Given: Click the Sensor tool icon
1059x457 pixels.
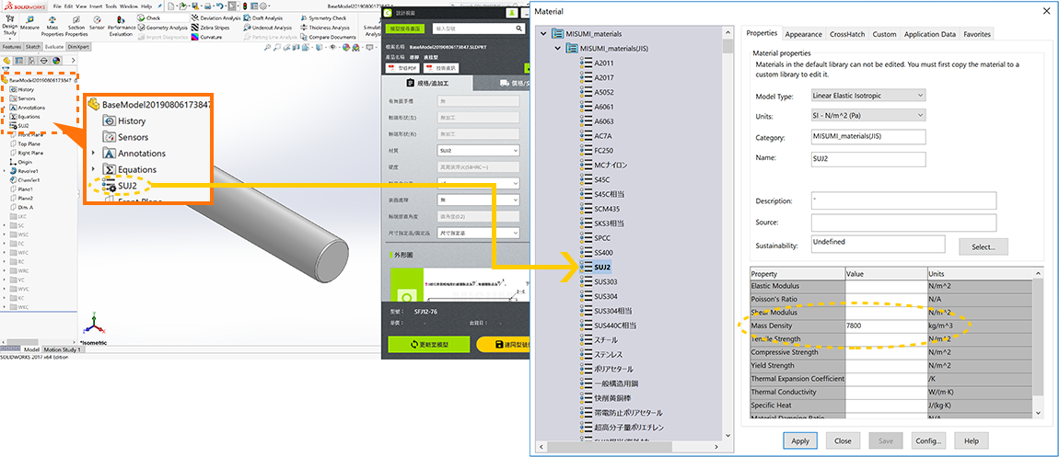Looking at the screenshot, I should (x=97, y=19).
